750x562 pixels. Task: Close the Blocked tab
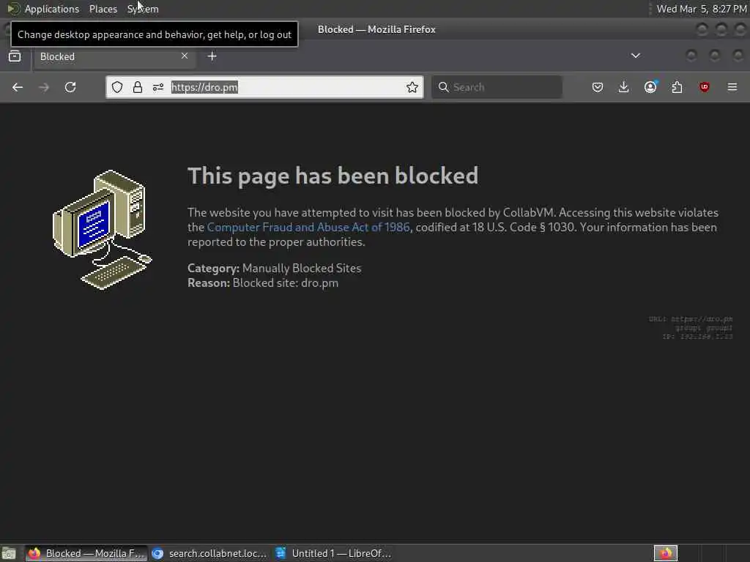point(185,56)
